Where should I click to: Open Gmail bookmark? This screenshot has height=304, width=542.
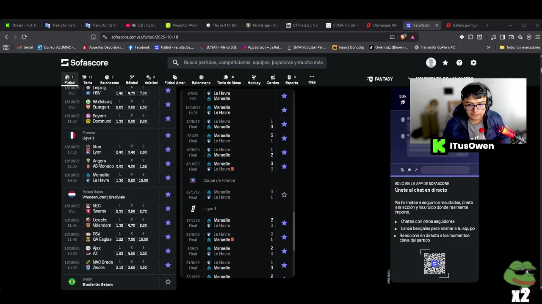pyautogui.click(x=25, y=47)
